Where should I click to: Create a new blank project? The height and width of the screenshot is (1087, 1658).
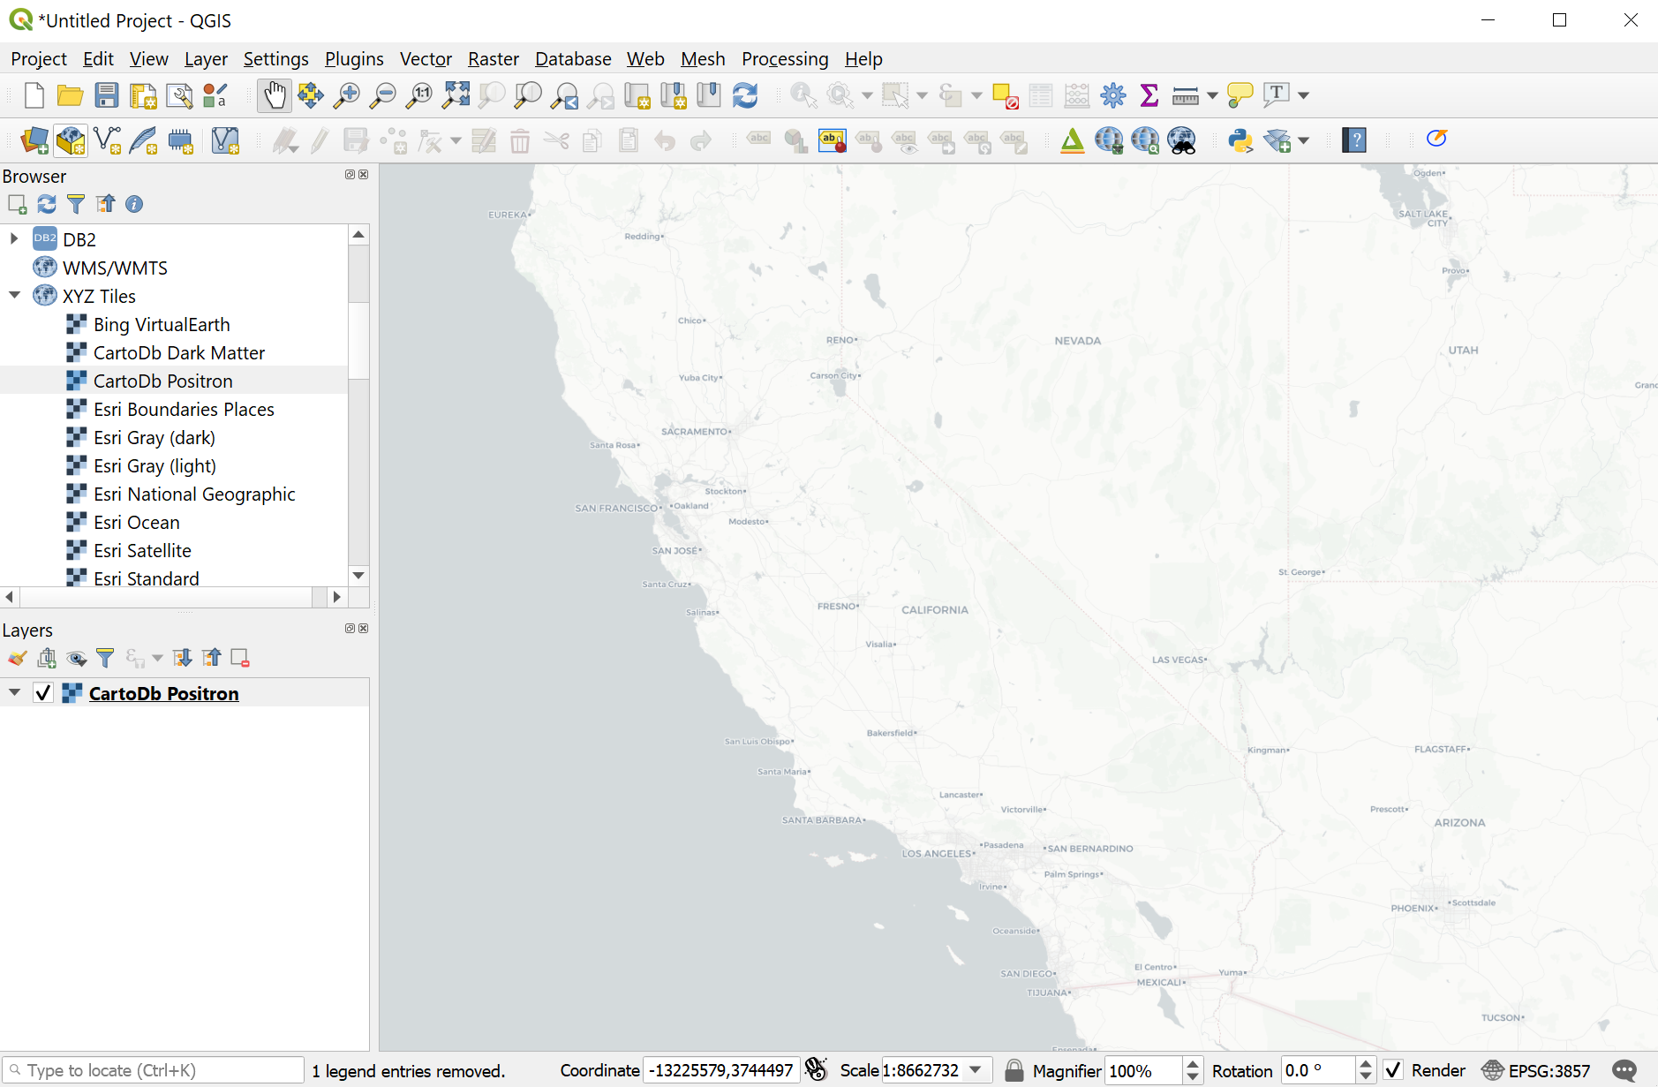34,95
